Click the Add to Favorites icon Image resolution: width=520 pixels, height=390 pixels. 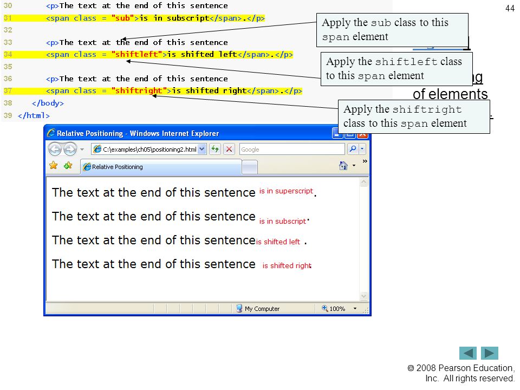pyautogui.click(x=68, y=166)
